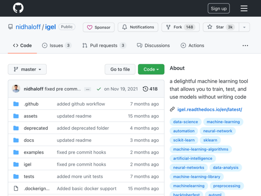261x196 pixels.
Task: Open the igel folder name in file list
Action: (27, 164)
